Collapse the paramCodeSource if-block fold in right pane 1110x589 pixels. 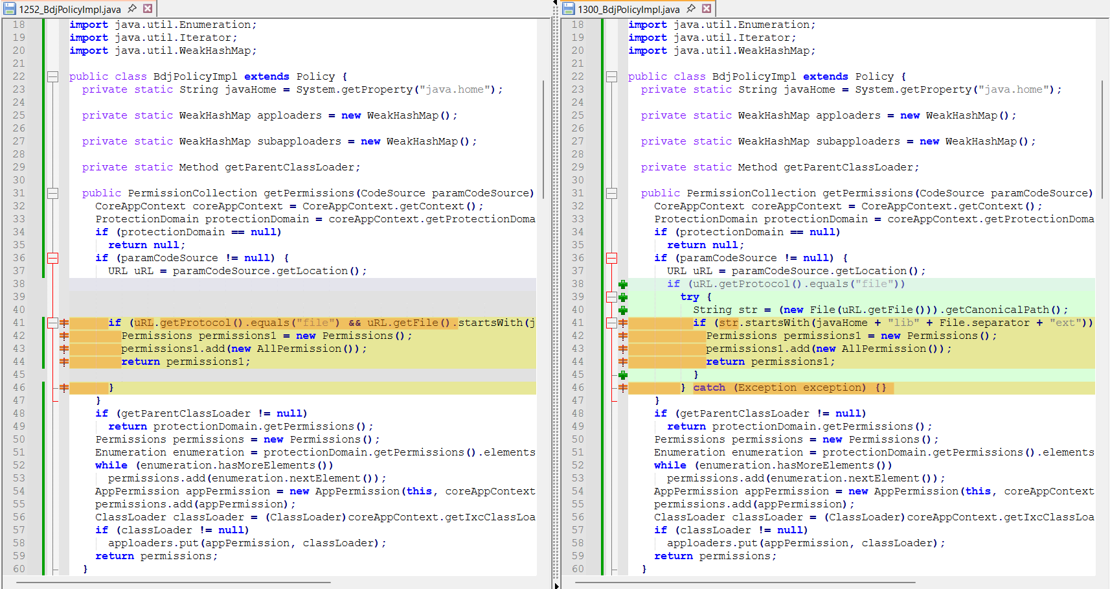[x=611, y=258]
